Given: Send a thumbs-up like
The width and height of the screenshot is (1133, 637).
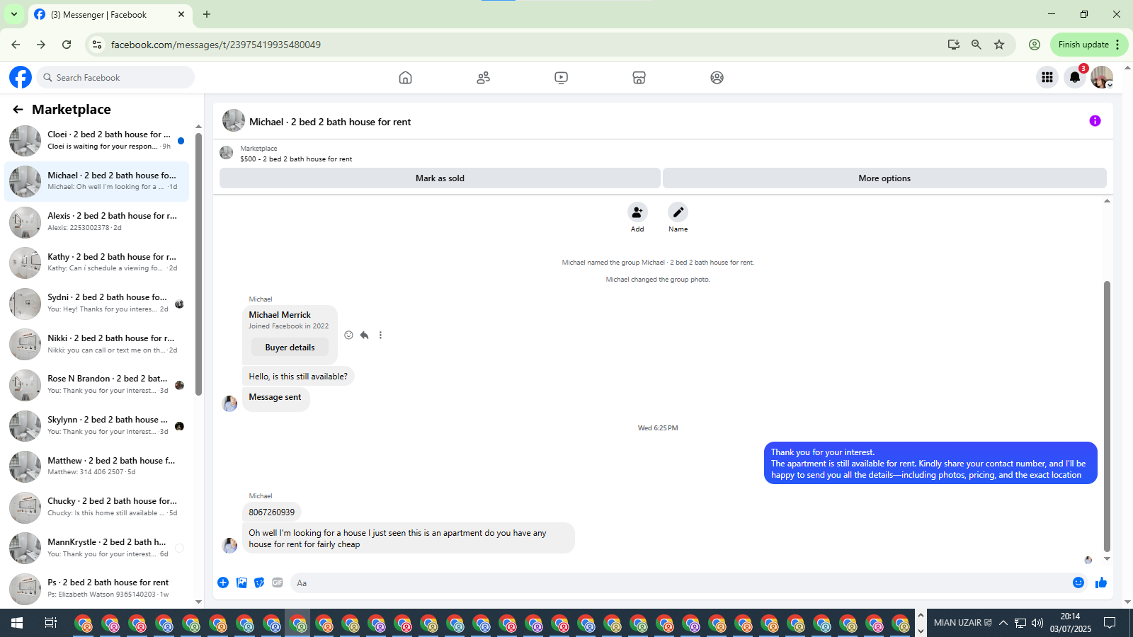Looking at the screenshot, I should click(1101, 583).
